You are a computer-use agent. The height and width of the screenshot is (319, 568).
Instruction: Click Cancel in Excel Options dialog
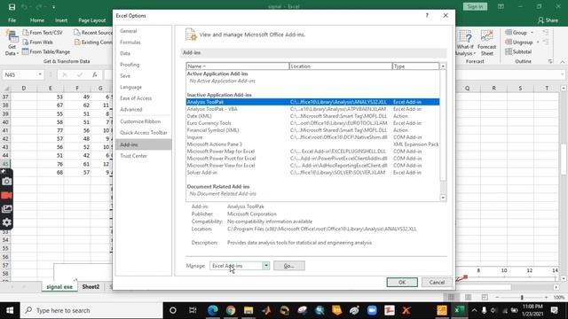pos(437,282)
